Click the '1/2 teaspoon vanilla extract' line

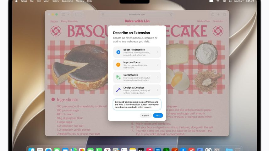(74, 130)
